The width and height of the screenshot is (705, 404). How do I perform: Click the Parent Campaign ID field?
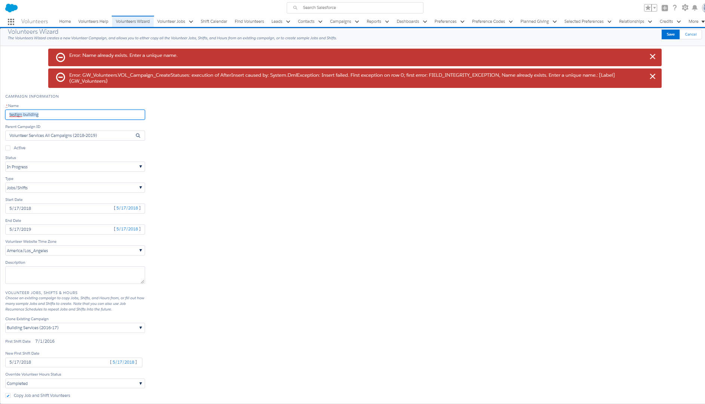pyautogui.click(x=75, y=135)
